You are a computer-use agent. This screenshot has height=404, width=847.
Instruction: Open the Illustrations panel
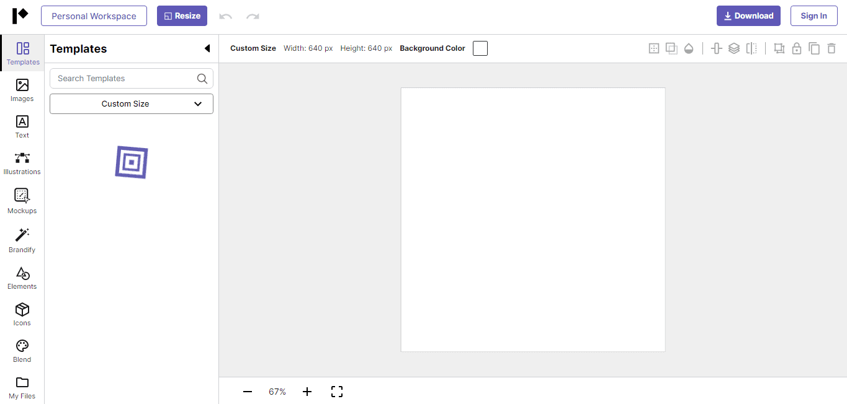click(x=22, y=163)
